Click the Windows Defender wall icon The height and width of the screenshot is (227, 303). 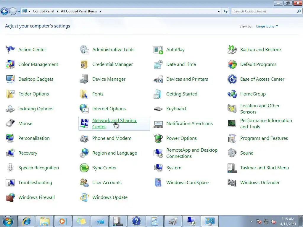pos(232,183)
